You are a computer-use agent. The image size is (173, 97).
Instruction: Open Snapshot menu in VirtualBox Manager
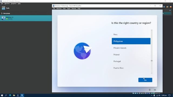pyautogui.click(x=14, y=4)
